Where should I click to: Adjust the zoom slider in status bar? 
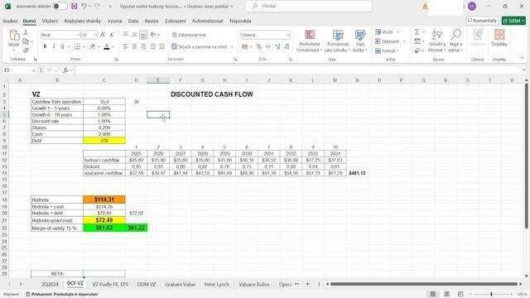pyautogui.click(x=491, y=294)
